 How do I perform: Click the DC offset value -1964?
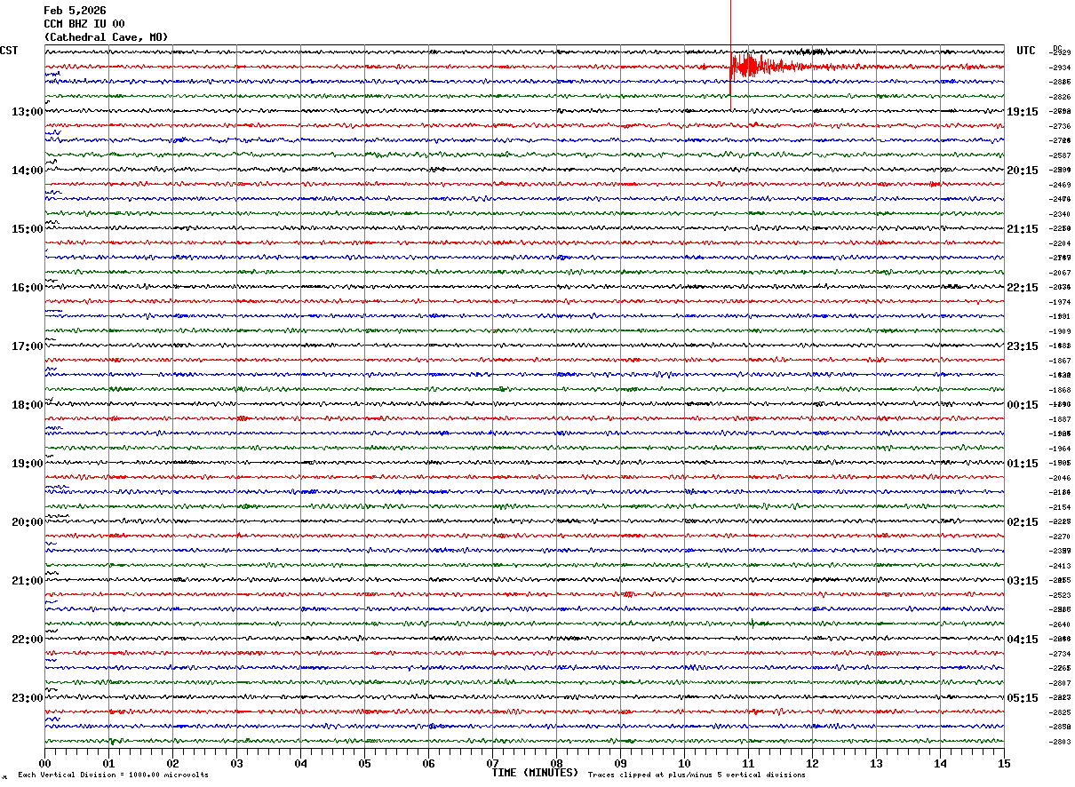pyautogui.click(x=1061, y=449)
